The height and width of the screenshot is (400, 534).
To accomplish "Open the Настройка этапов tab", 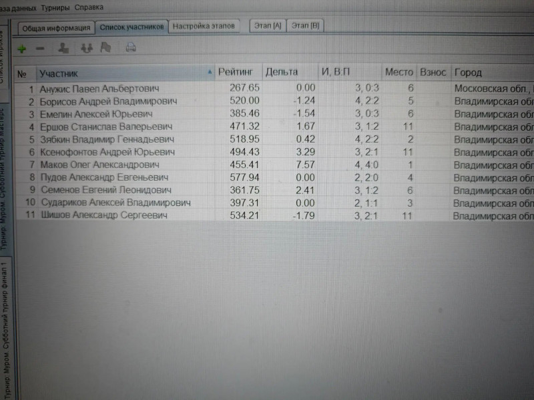I will tap(204, 26).
